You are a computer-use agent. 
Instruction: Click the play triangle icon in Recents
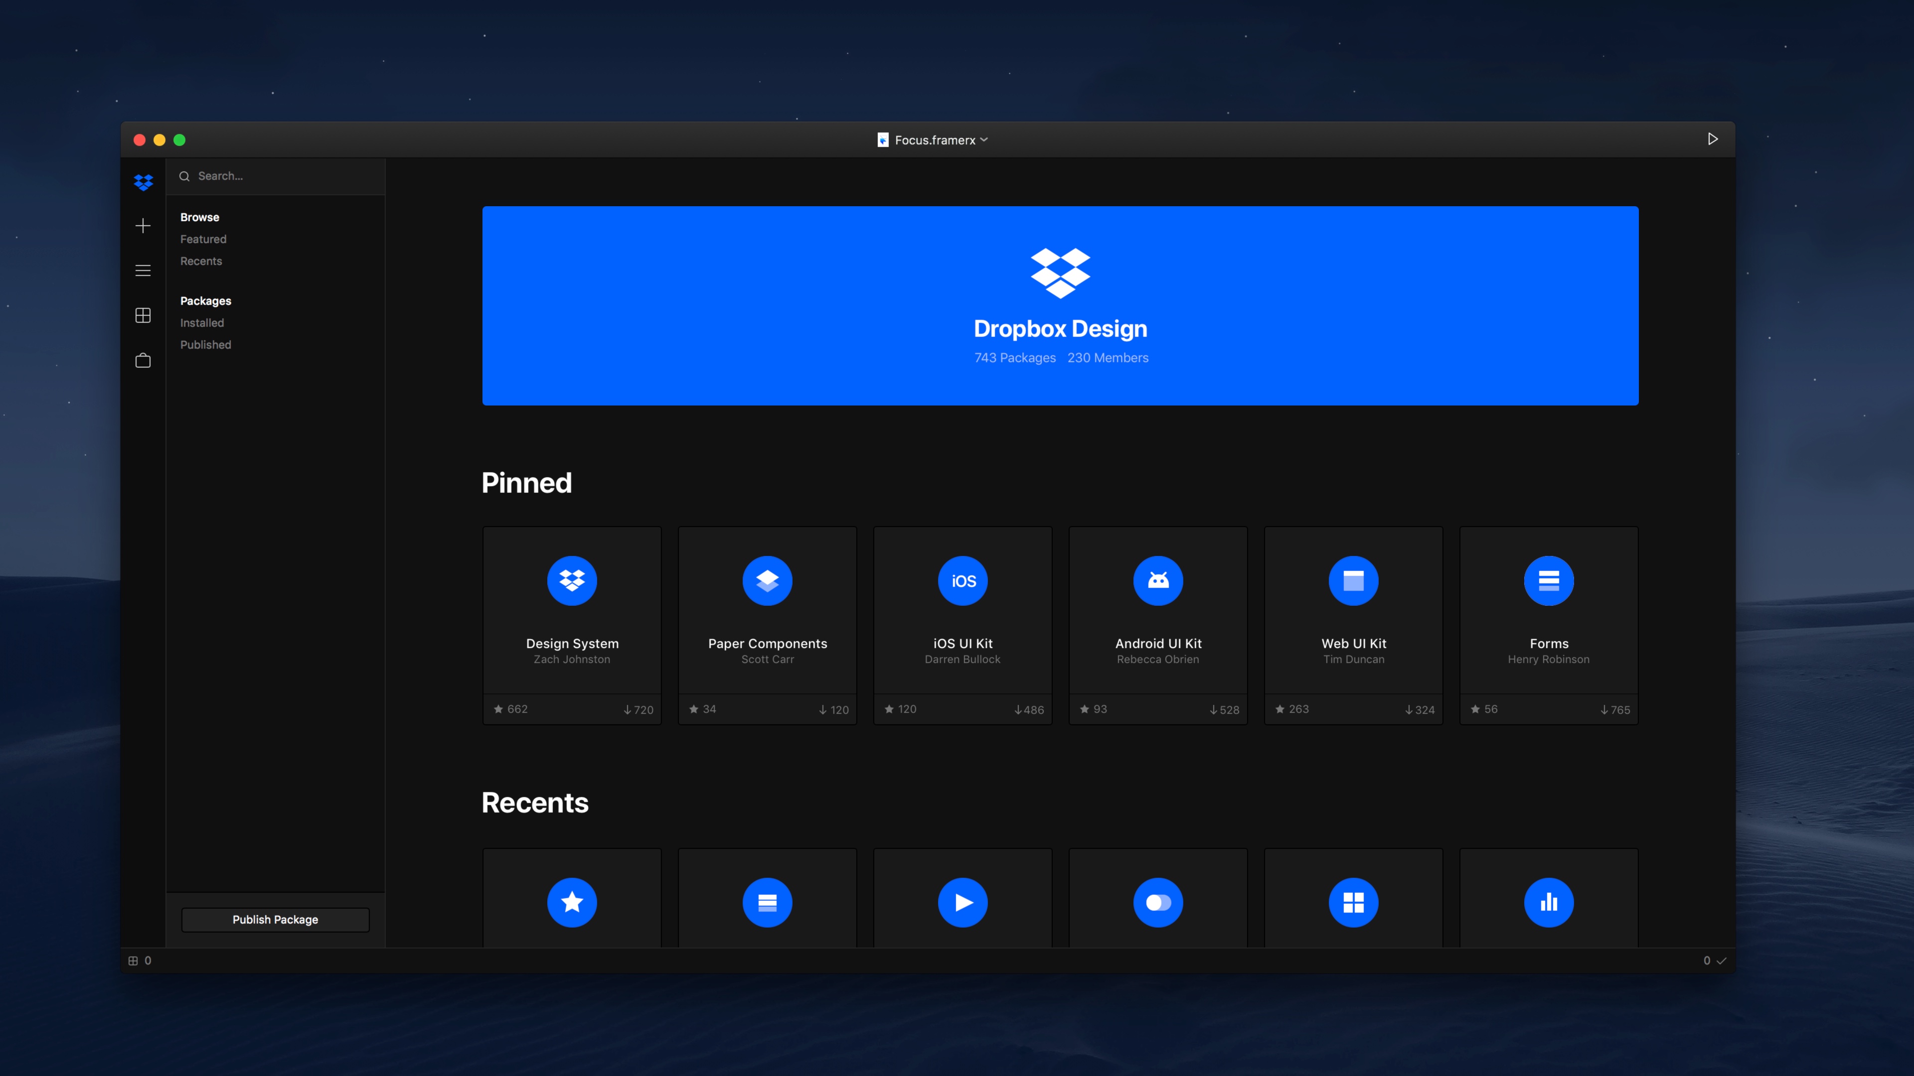click(x=963, y=902)
